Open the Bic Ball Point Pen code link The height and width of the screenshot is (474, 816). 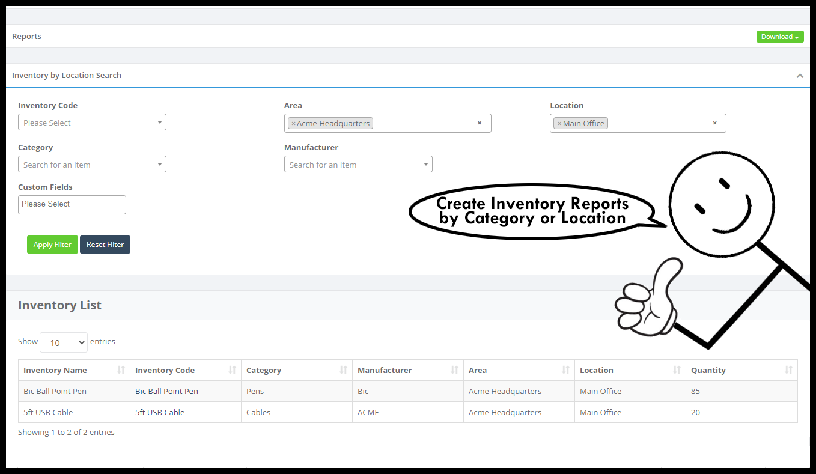coord(166,392)
